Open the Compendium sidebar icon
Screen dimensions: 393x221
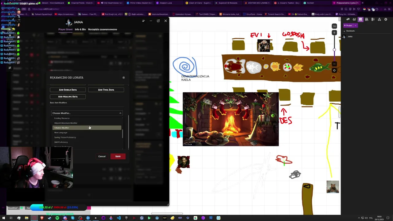[x=367, y=19]
